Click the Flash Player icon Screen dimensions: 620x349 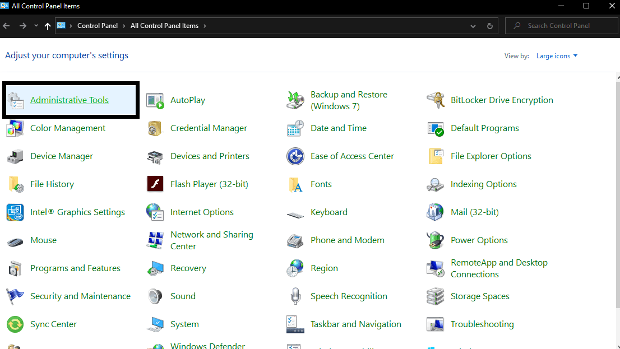coord(155,184)
